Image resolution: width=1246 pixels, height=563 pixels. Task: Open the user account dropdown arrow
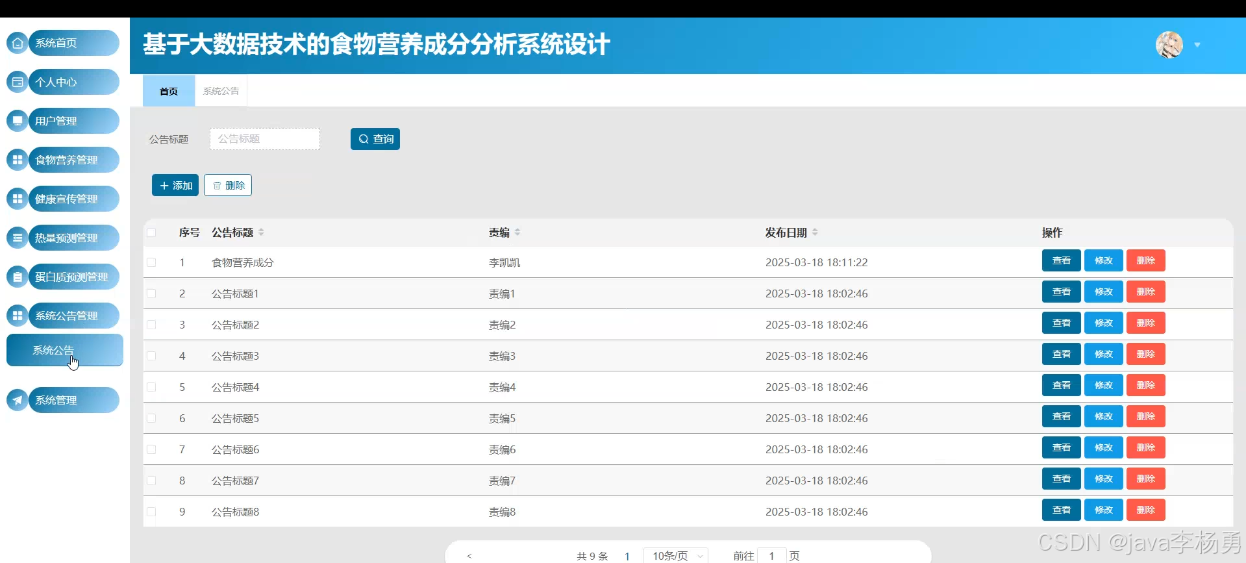pyautogui.click(x=1197, y=45)
